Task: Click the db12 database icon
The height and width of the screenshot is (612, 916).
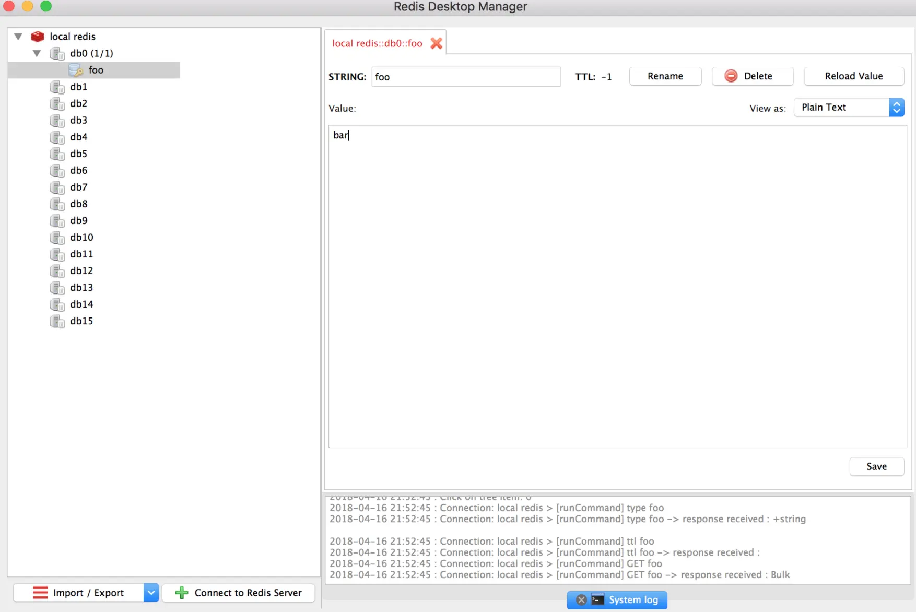Action: [57, 270]
